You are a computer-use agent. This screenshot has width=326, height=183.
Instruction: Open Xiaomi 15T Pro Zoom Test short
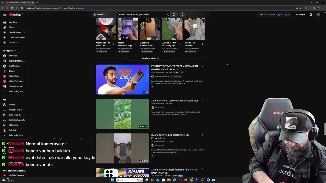pyautogui.click(x=106, y=29)
